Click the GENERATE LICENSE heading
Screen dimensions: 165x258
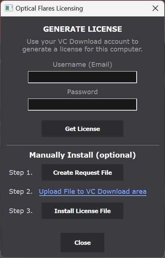click(x=82, y=29)
